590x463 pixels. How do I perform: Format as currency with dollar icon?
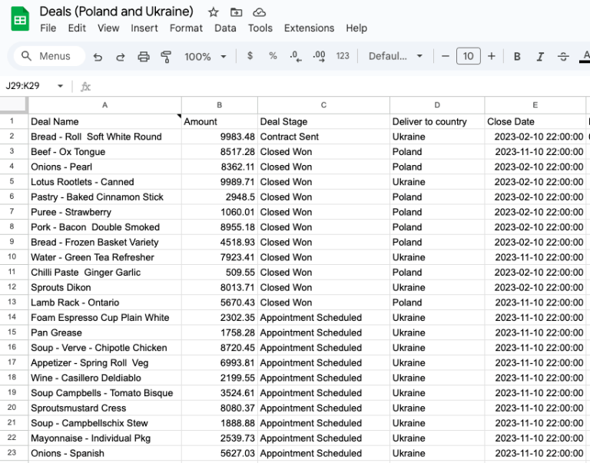[x=250, y=56]
